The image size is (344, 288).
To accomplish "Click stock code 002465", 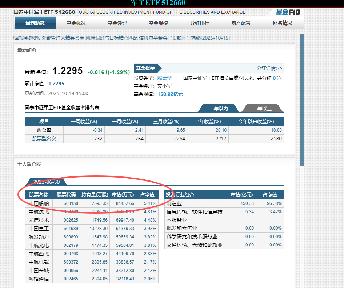I will click(x=71, y=279).
